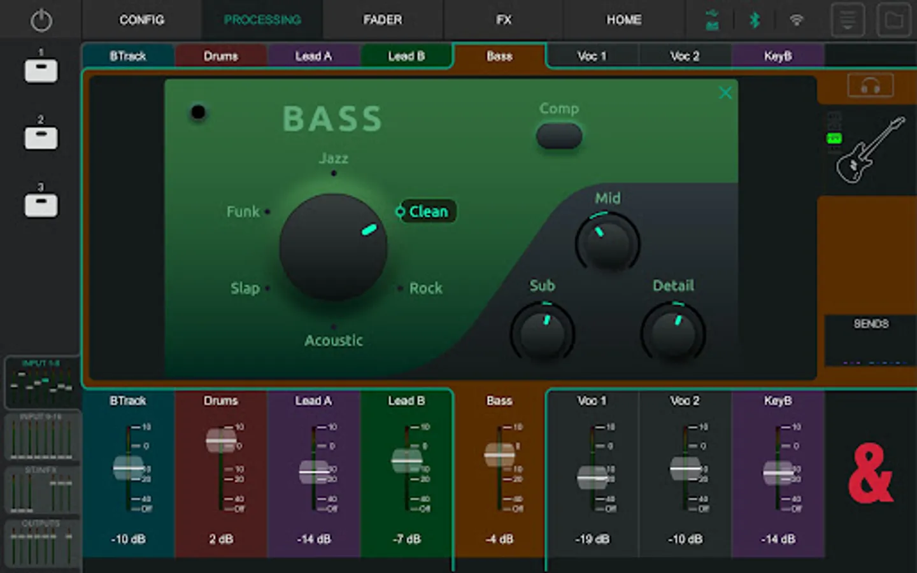The image size is (917, 573).
Task: Toggle the Comp switch
Action: coord(559,136)
